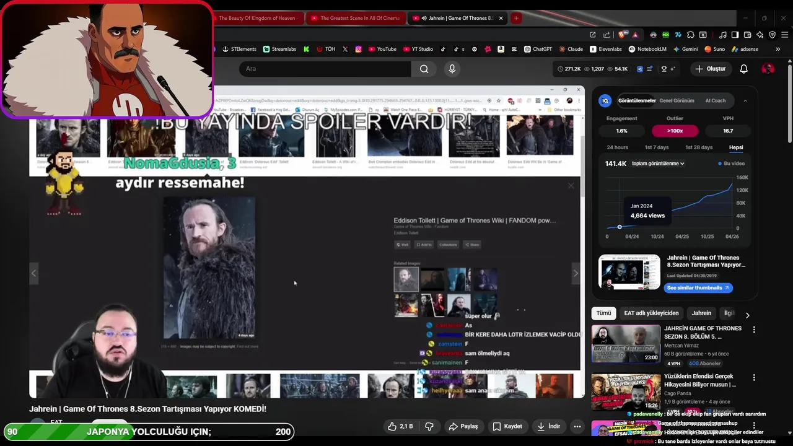This screenshot has width=793, height=446.
Task: Open YouTube notifications bell
Action: pyautogui.click(x=743, y=69)
